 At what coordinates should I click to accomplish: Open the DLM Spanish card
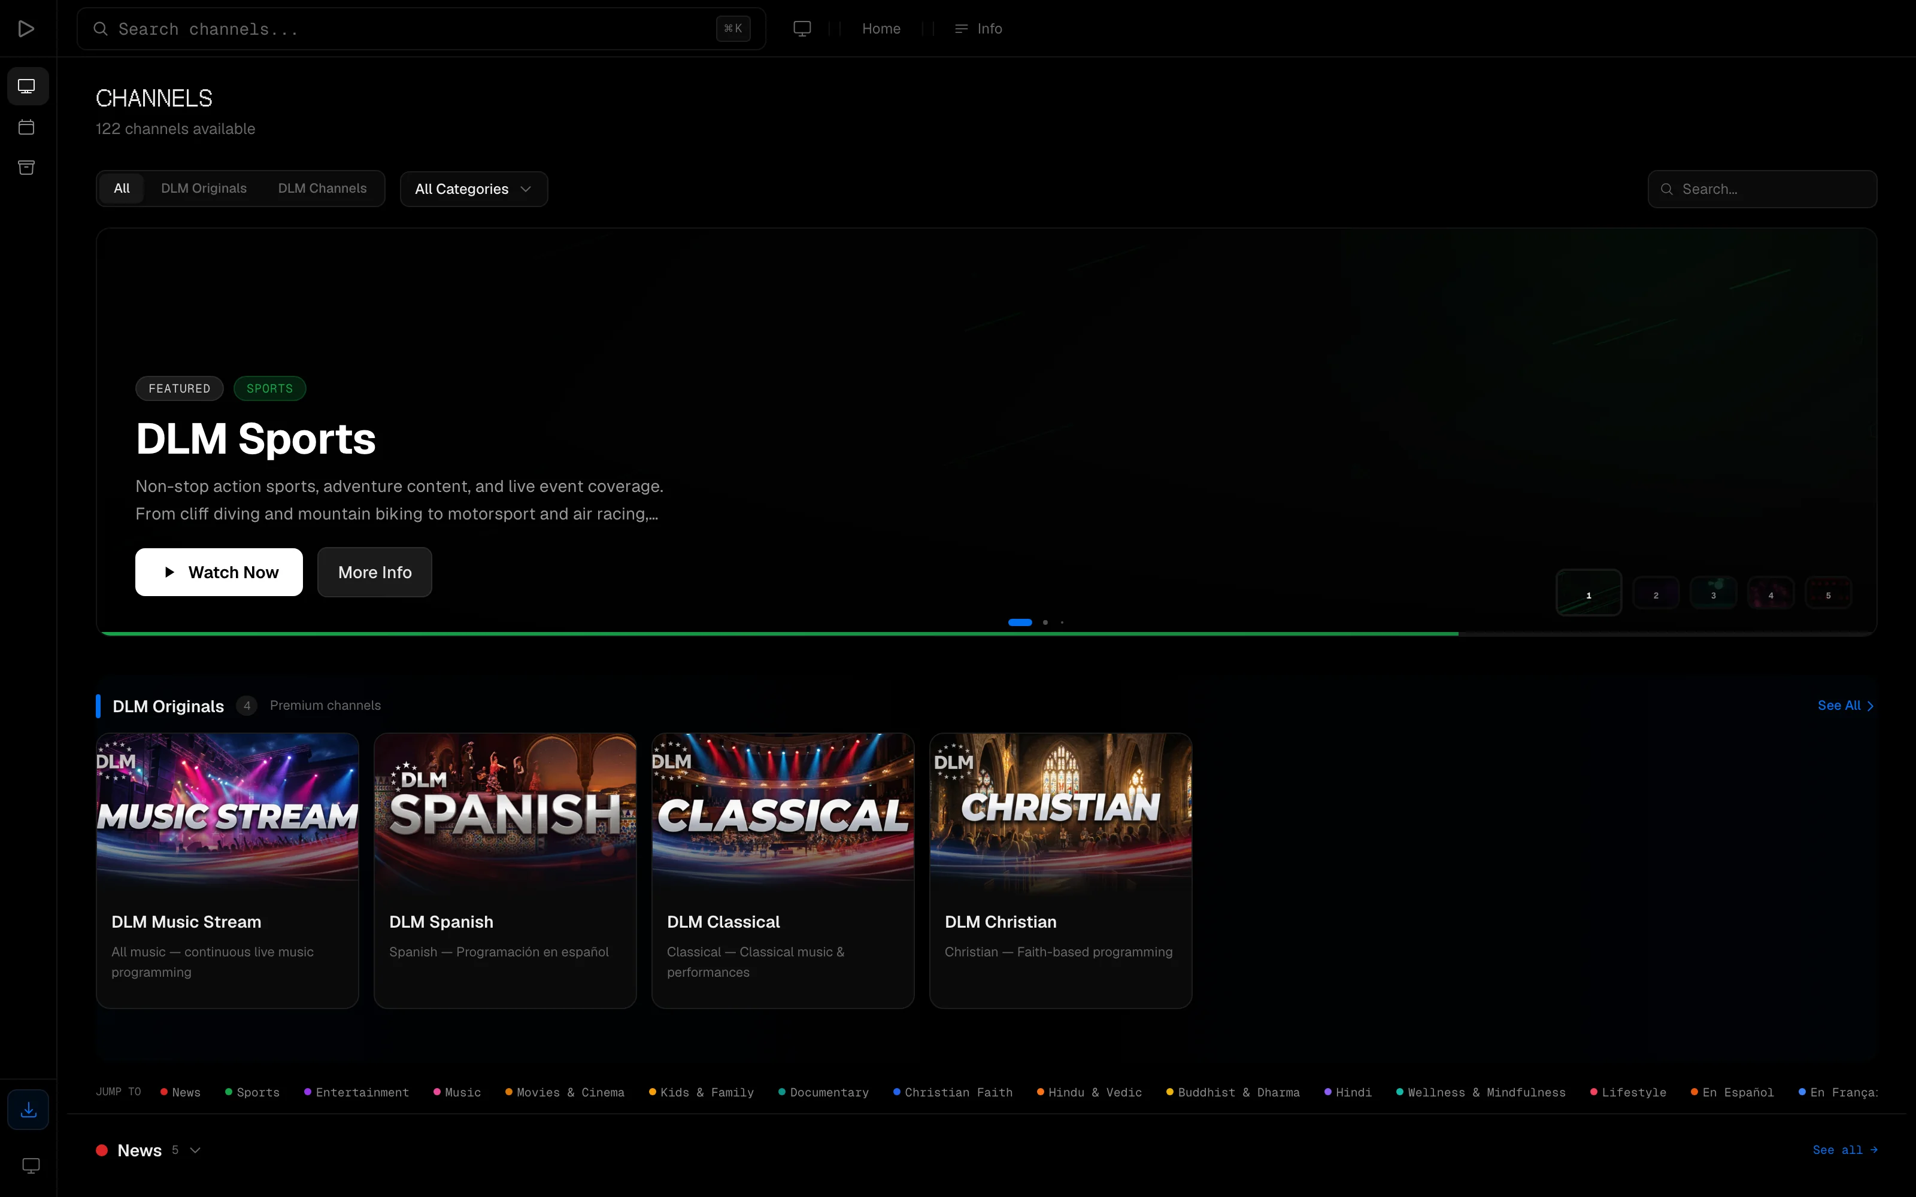(505, 871)
